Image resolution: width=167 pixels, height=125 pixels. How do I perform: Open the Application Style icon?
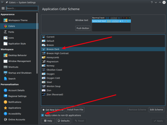5,44
